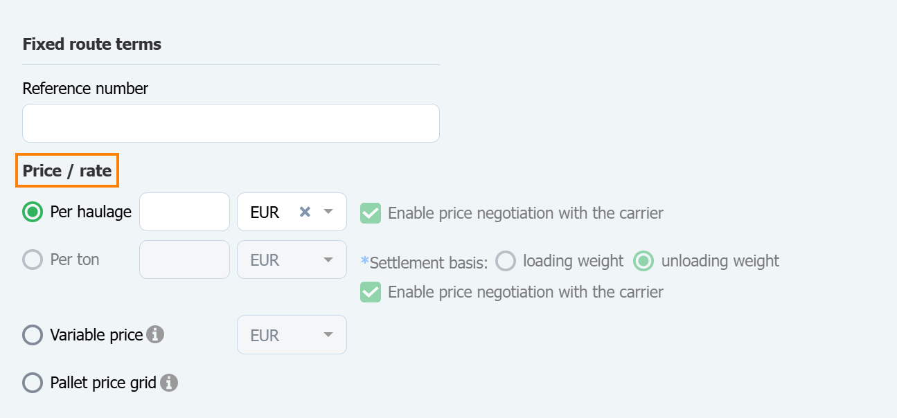Open the Pallet price grid info icon
897x418 pixels.
(169, 382)
